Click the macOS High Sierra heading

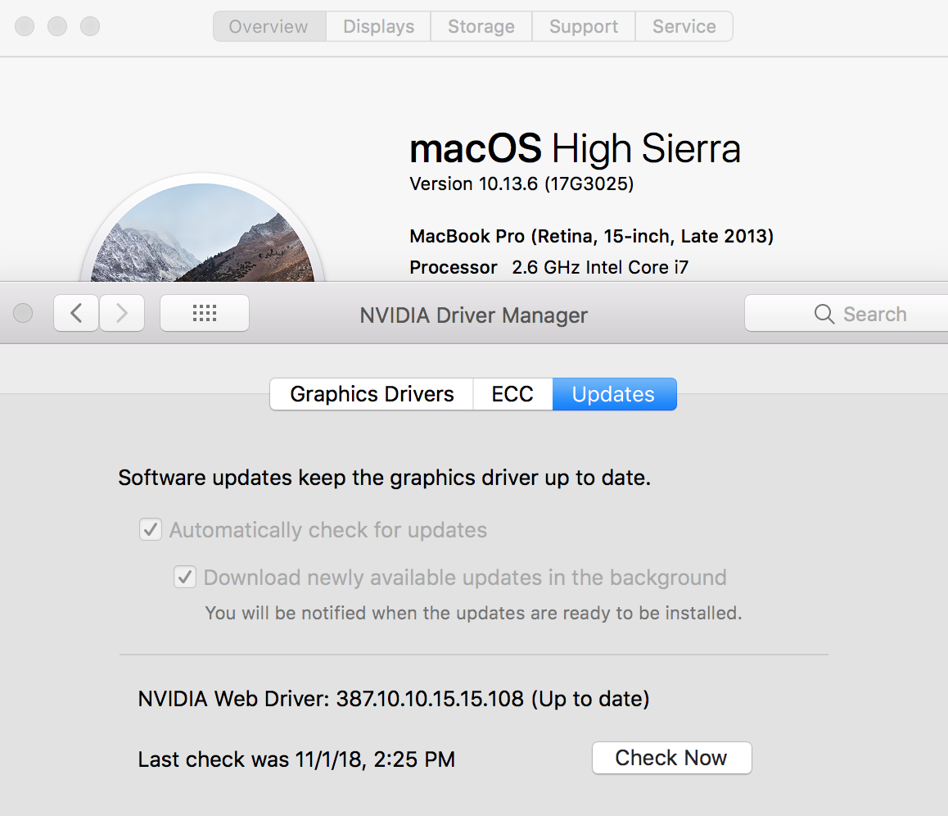[x=575, y=149]
